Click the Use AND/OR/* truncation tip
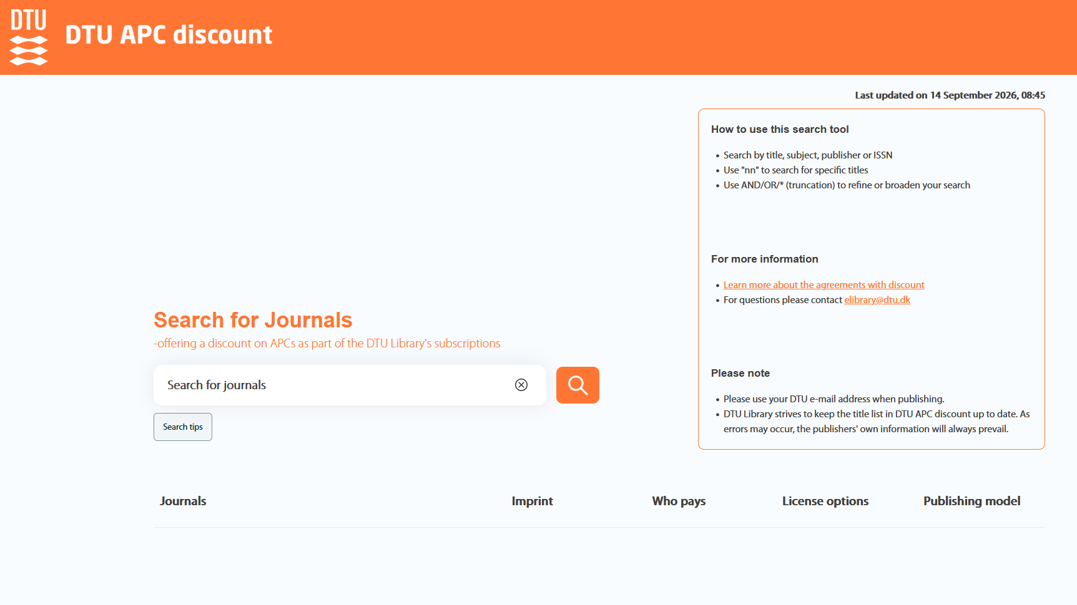 pos(847,185)
